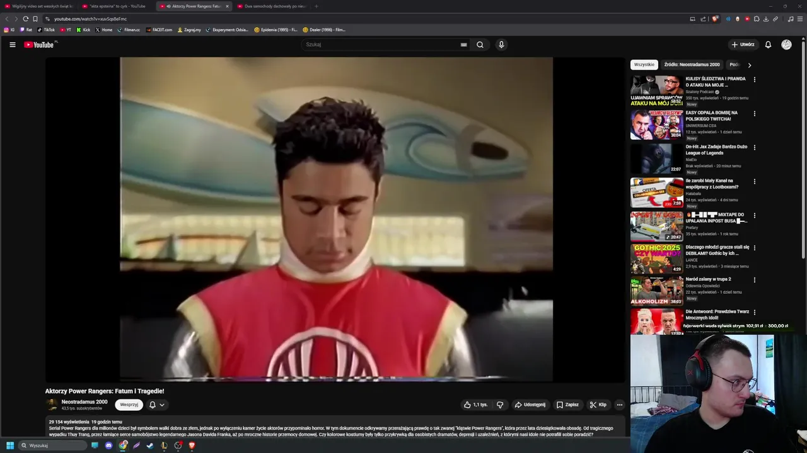Open GOTHIC 2025 video thumbnail
Viewport: 807px width, 453px height.
click(x=657, y=258)
